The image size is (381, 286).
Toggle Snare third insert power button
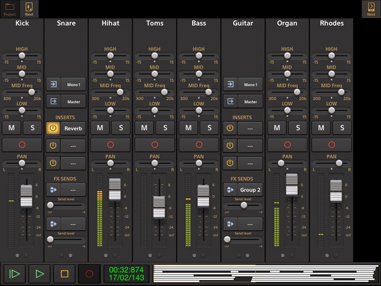(53, 163)
